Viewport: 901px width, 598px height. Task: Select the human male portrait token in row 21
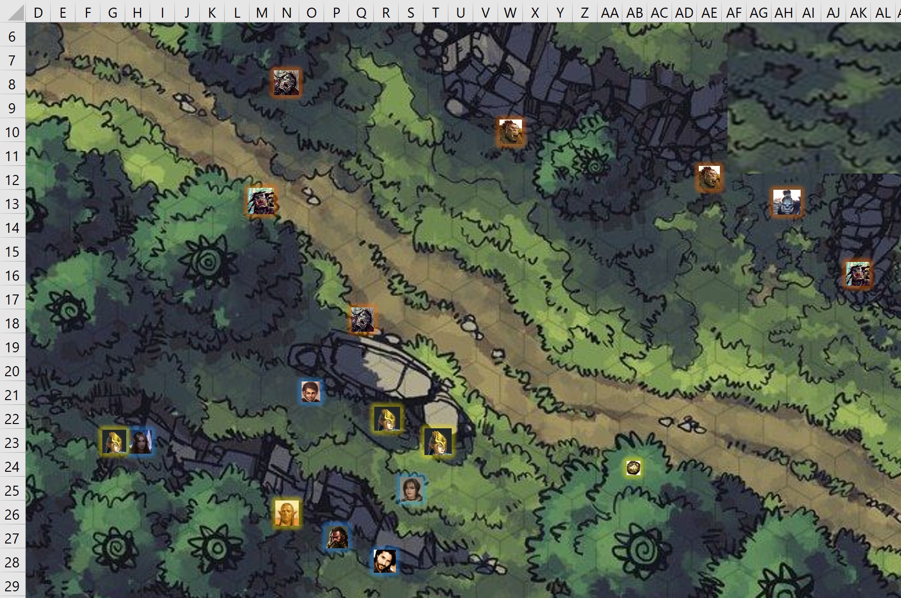[x=311, y=391]
